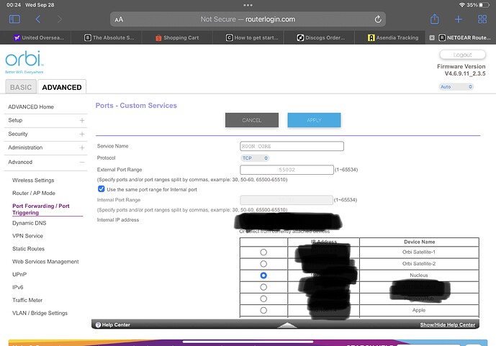Viewport: 496px width, 346px height.
Task: Open the Safari share icon
Action: [435, 19]
